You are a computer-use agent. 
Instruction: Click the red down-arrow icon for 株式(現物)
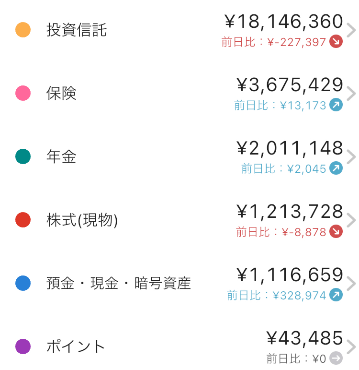tap(336, 232)
